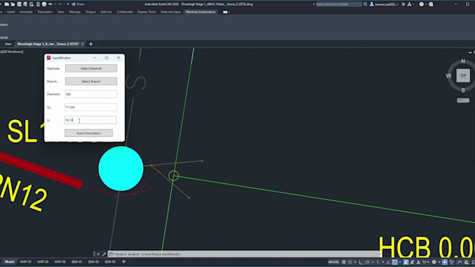Screen dimensions: 475x267
Task: Open the annotation scale 1:1 dropdown
Action: pos(426,262)
